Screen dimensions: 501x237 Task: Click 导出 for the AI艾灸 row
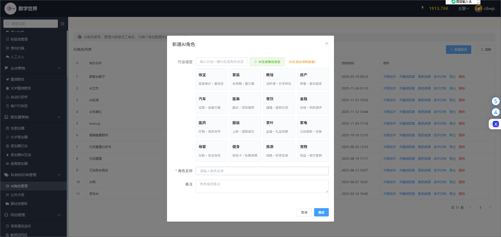click(452, 88)
